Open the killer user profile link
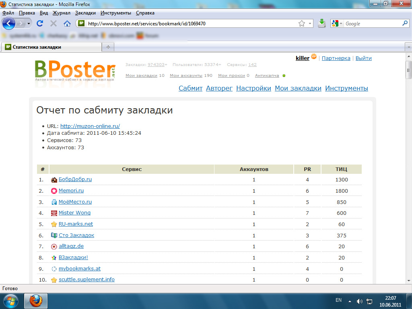This screenshot has width=412, height=309. [x=303, y=58]
